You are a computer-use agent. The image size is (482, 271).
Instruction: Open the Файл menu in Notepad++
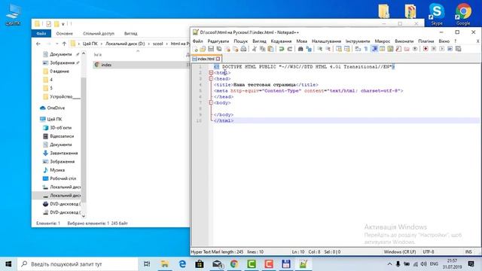(x=197, y=41)
